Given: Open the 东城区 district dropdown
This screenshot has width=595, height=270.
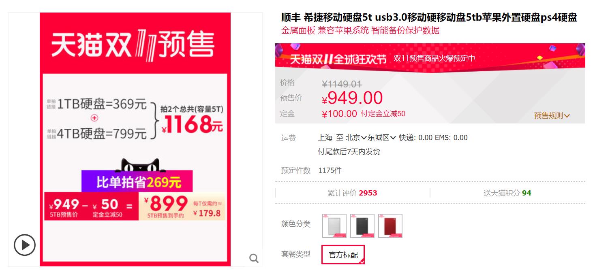Looking at the screenshot, I should pyautogui.click(x=382, y=138).
